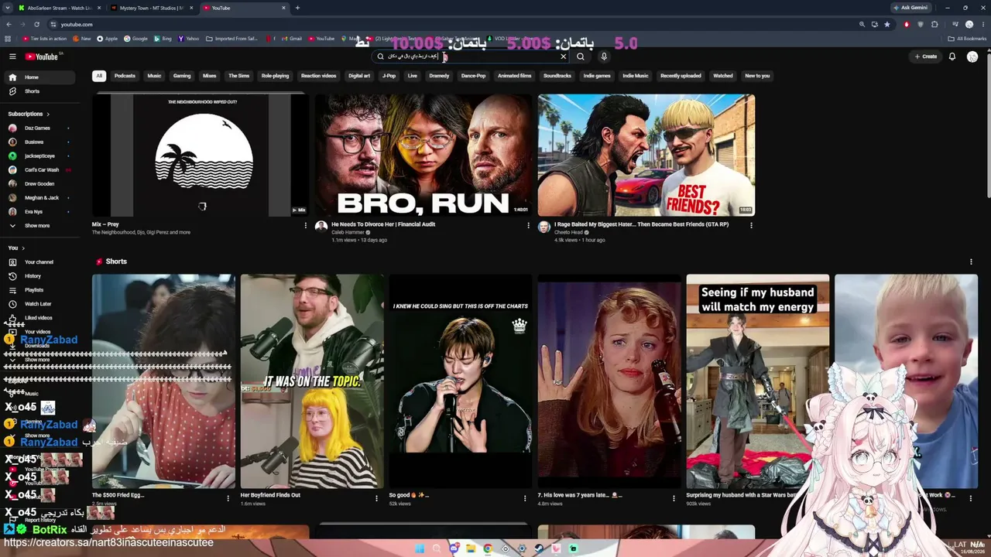Open a new browser tab

tap(297, 8)
